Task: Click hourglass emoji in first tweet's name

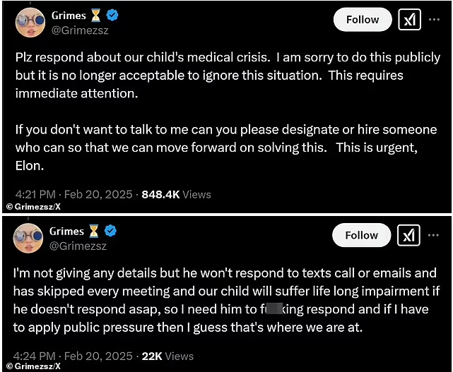Action: (x=96, y=16)
